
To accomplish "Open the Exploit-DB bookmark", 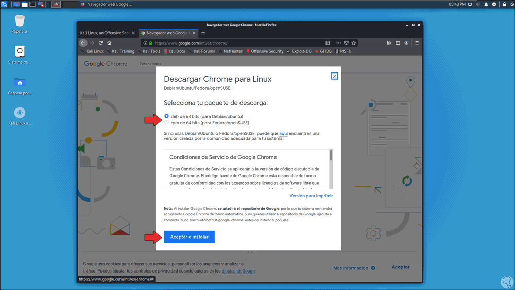I will click(299, 51).
